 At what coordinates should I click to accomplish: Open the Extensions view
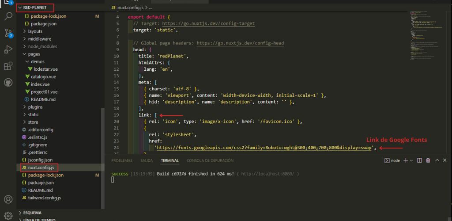[x=8, y=66]
